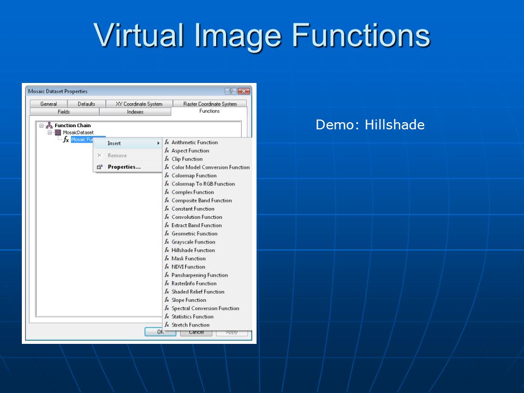Insert the Stretch Function
This screenshot has height=393, width=524.
click(207, 325)
